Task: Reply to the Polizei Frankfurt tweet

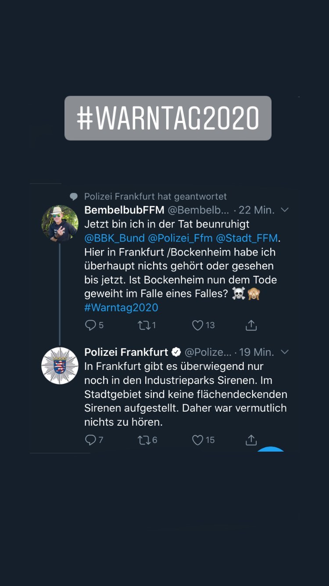Action: point(90,440)
